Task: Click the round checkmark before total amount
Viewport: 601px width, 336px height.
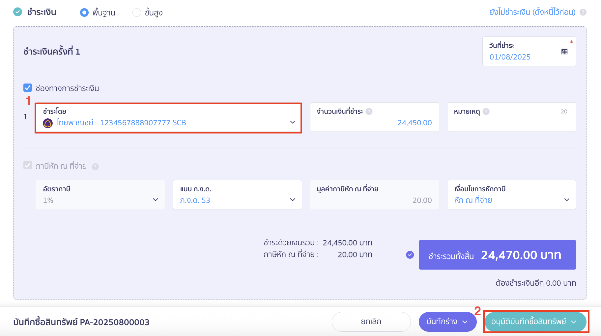Action: [410, 255]
